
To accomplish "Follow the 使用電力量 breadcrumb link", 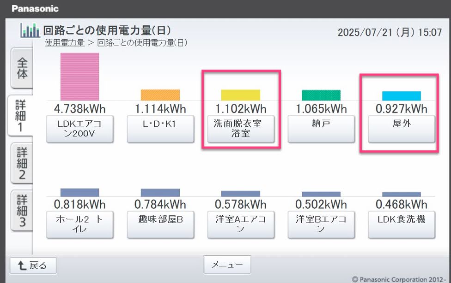I will click(x=64, y=43).
